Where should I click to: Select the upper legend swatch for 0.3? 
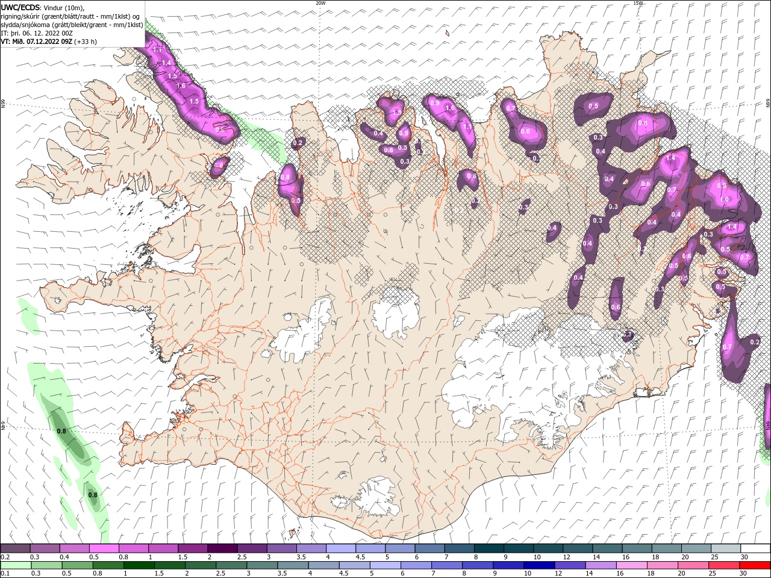point(45,548)
